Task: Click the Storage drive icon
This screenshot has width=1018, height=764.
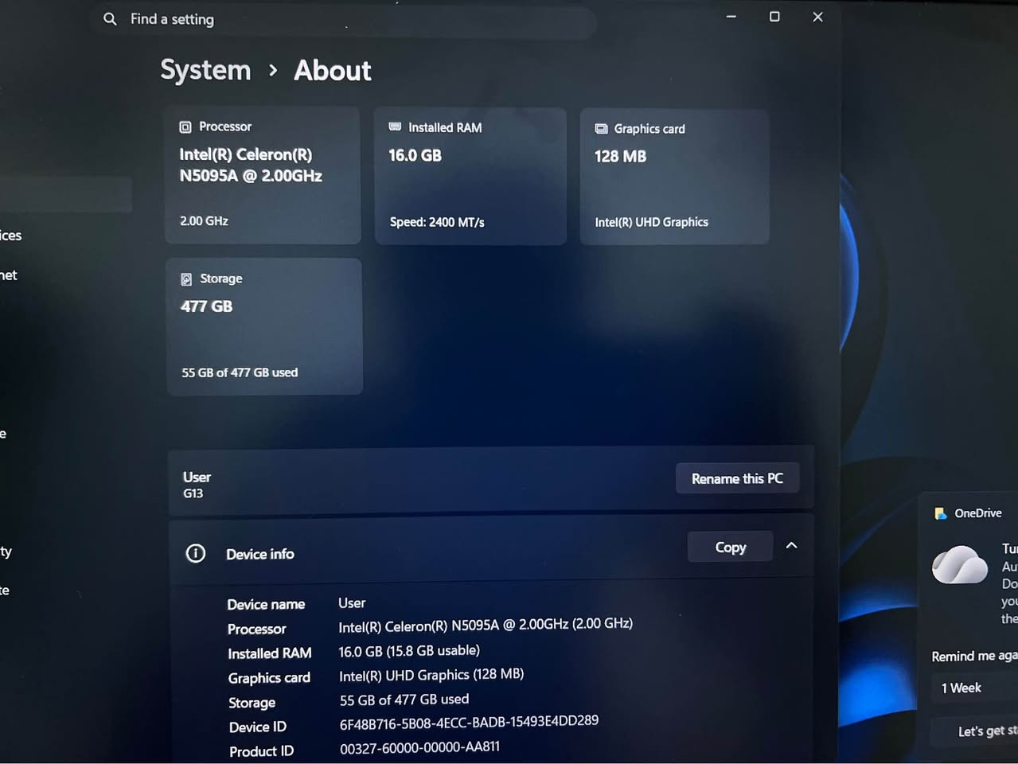Action: pos(186,279)
